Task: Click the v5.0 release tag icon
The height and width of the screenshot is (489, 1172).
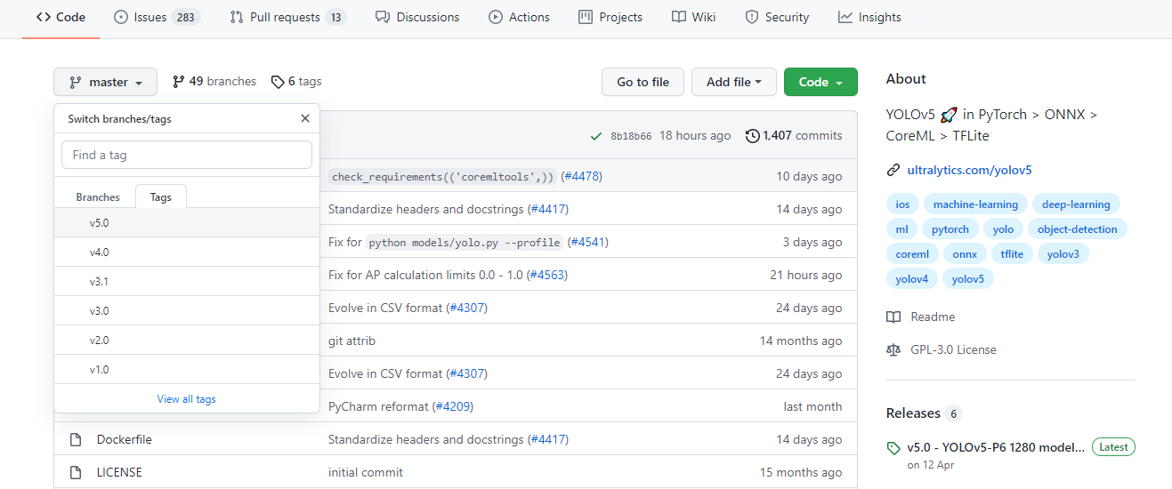Action: click(893, 448)
